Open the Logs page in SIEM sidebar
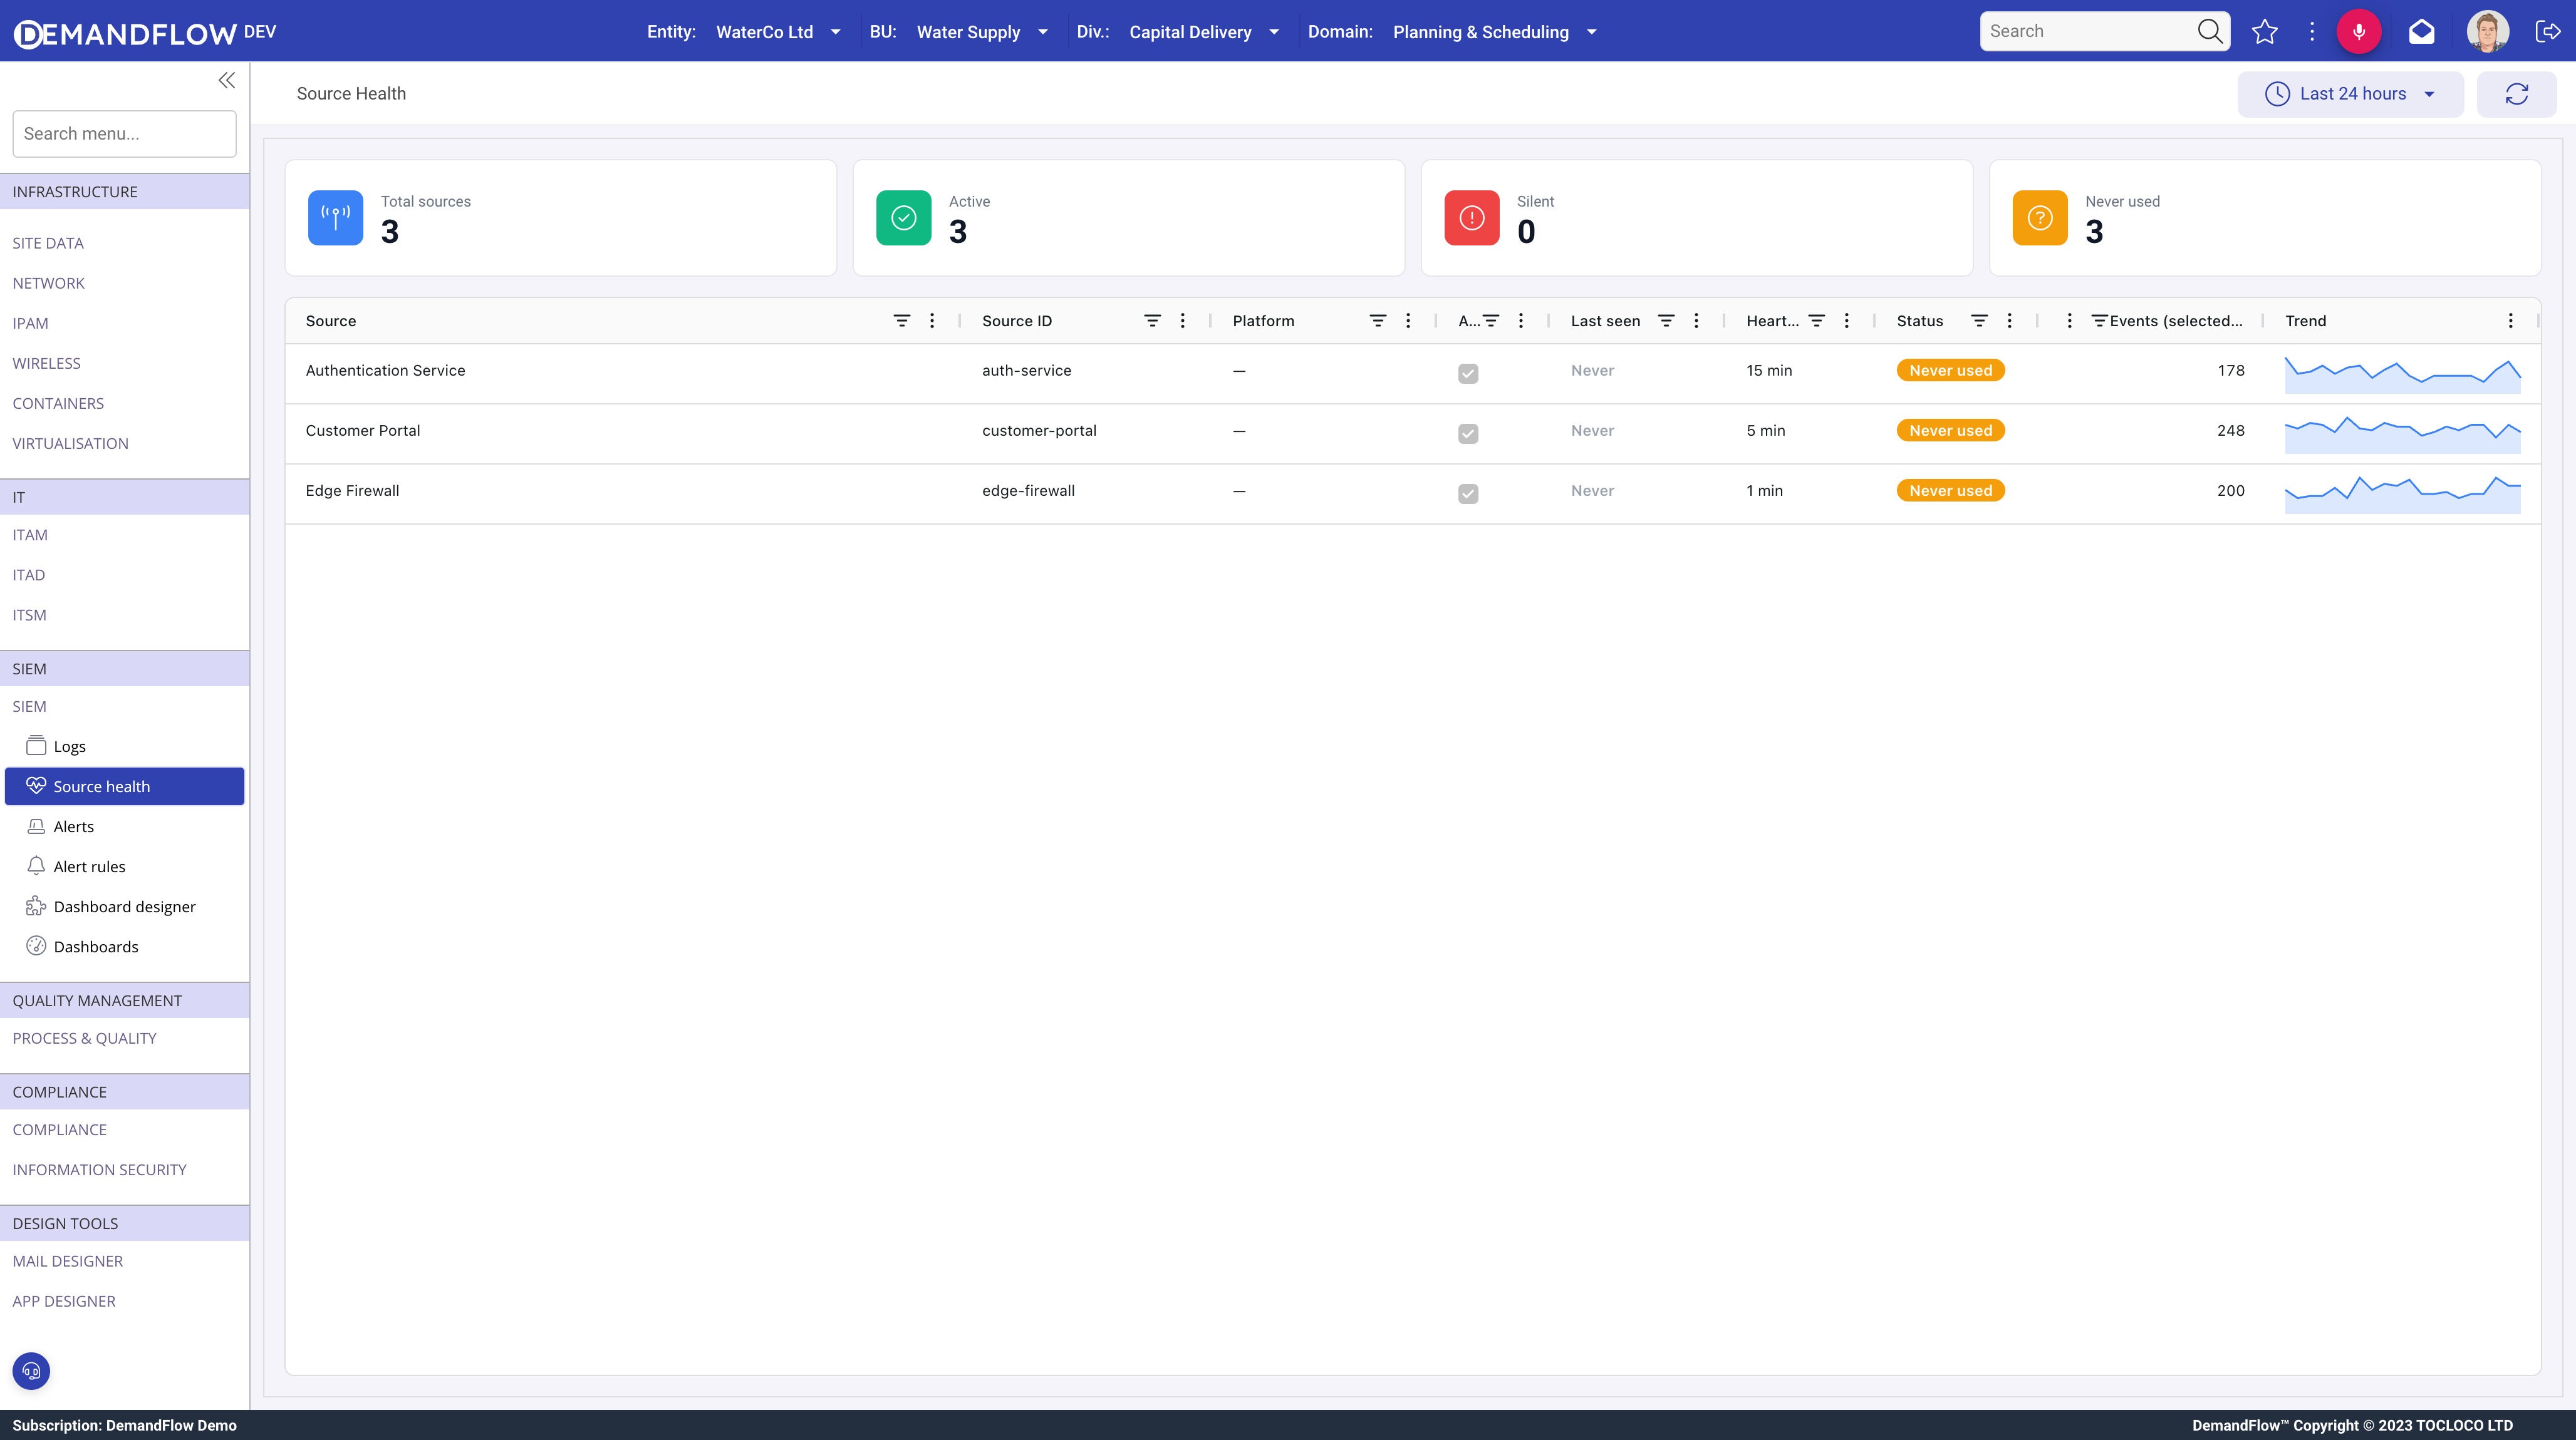The image size is (2576, 1440). tap(70, 746)
